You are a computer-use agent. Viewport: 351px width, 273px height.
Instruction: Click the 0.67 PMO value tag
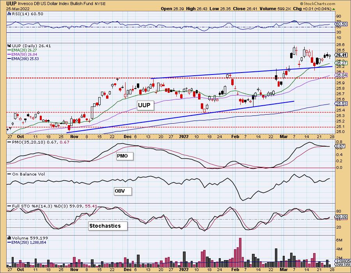pyautogui.click(x=340, y=146)
